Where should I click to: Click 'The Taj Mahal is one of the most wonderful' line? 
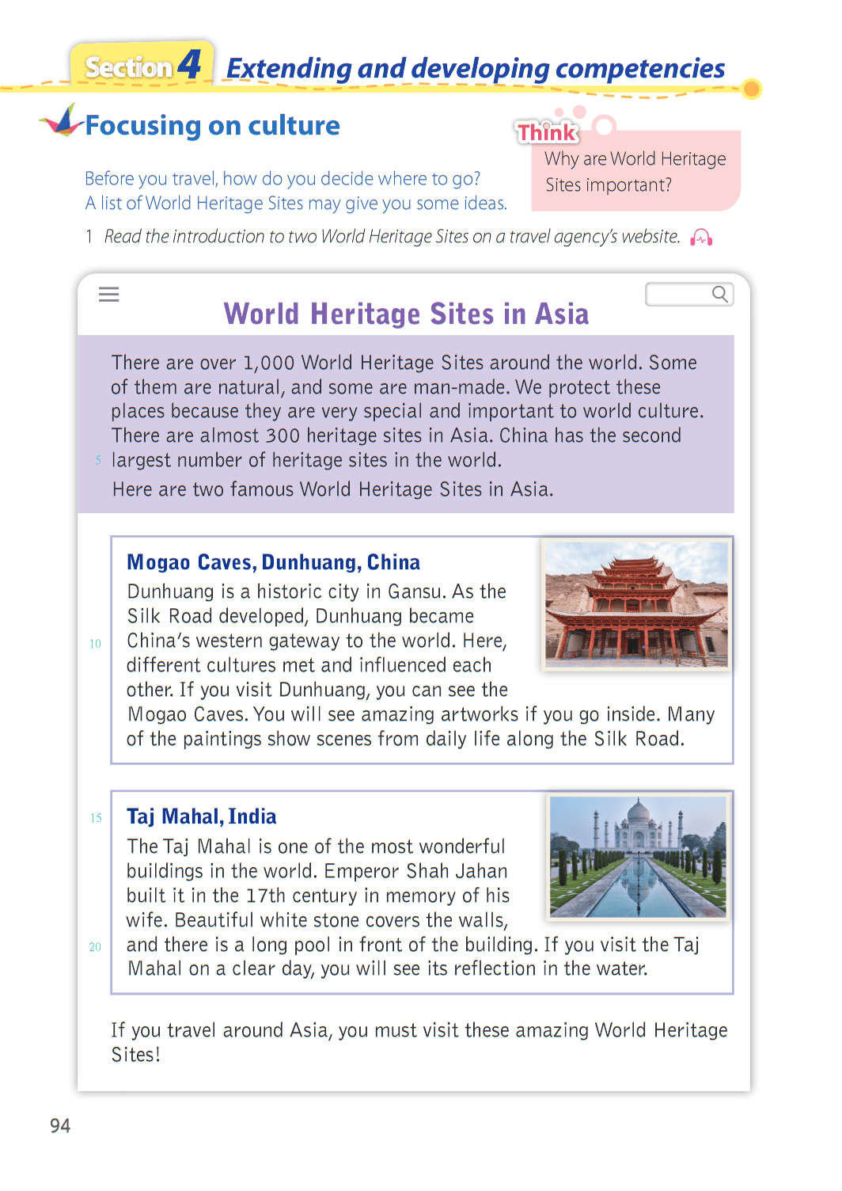pos(316,847)
